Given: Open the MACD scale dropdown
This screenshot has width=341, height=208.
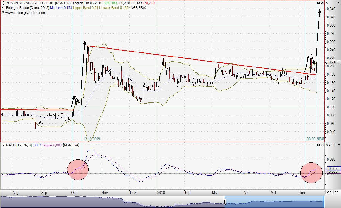Looking at the screenshot, I should pyautogui.click(x=338, y=145).
